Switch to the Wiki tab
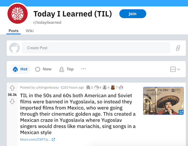 [30, 31]
